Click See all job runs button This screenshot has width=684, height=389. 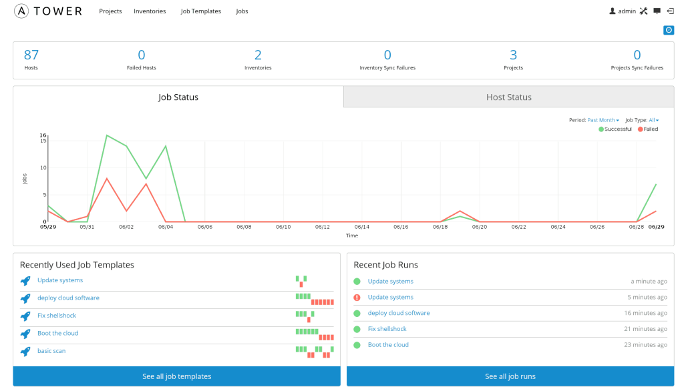(x=510, y=376)
